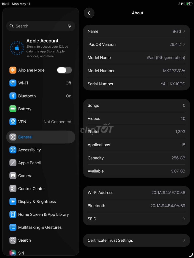Screen dimensions: 194x258
Task: Tap the Apple Pencil icon
Action: click(13, 163)
